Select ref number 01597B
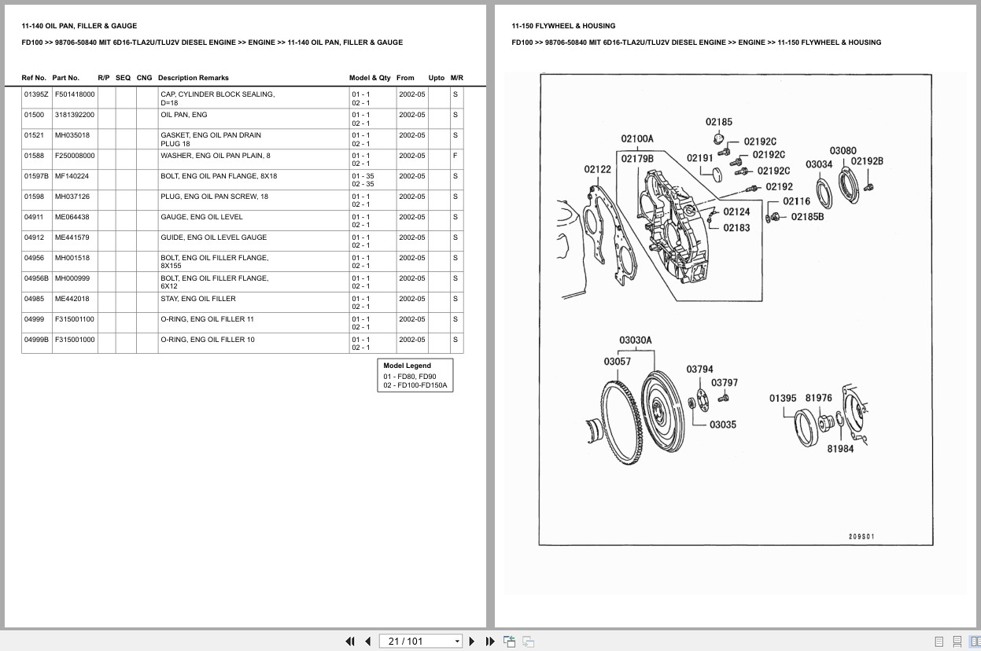Viewport: 981px width, 651px height. tap(36, 176)
